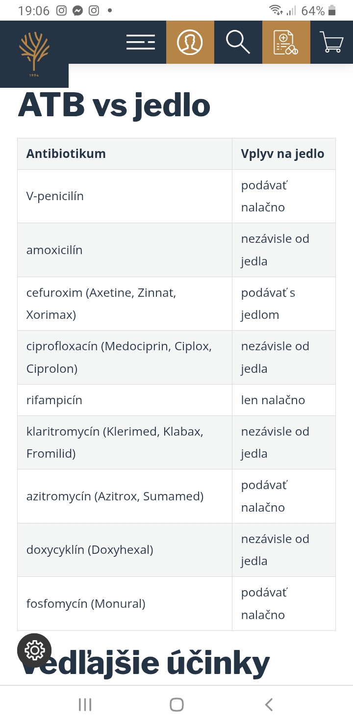Tap the Vplyv na jedlo column header

pyautogui.click(x=283, y=154)
